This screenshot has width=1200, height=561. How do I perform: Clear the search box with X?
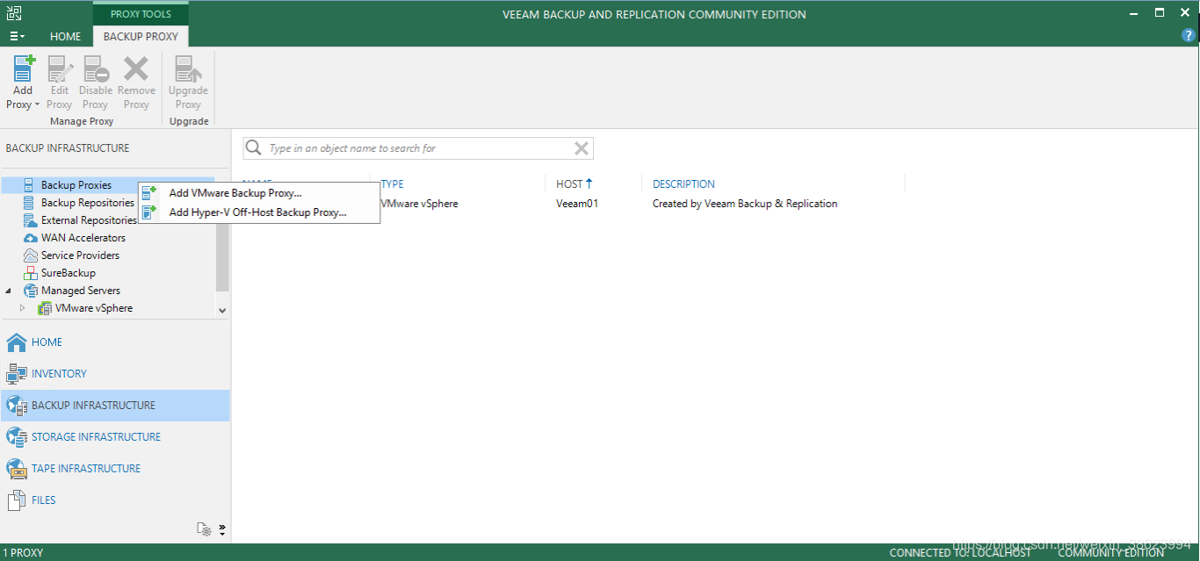[582, 148]
